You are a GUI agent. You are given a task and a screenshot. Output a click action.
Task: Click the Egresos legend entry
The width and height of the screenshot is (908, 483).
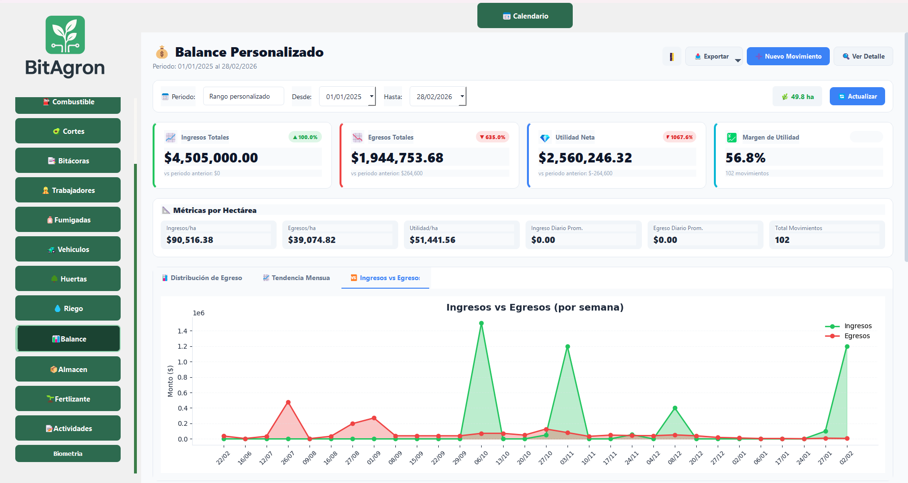coord(847,336)
